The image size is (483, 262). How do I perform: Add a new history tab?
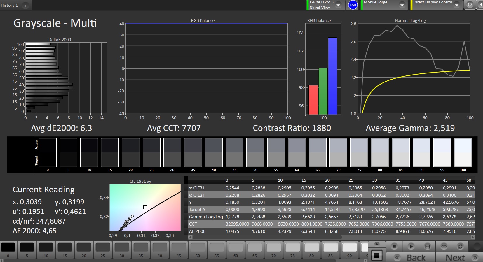(26, 6)
